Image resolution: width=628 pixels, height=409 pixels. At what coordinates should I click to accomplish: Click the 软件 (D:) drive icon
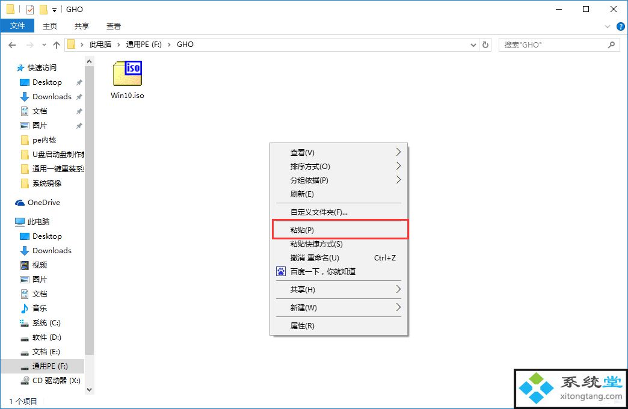click(25, 337)
